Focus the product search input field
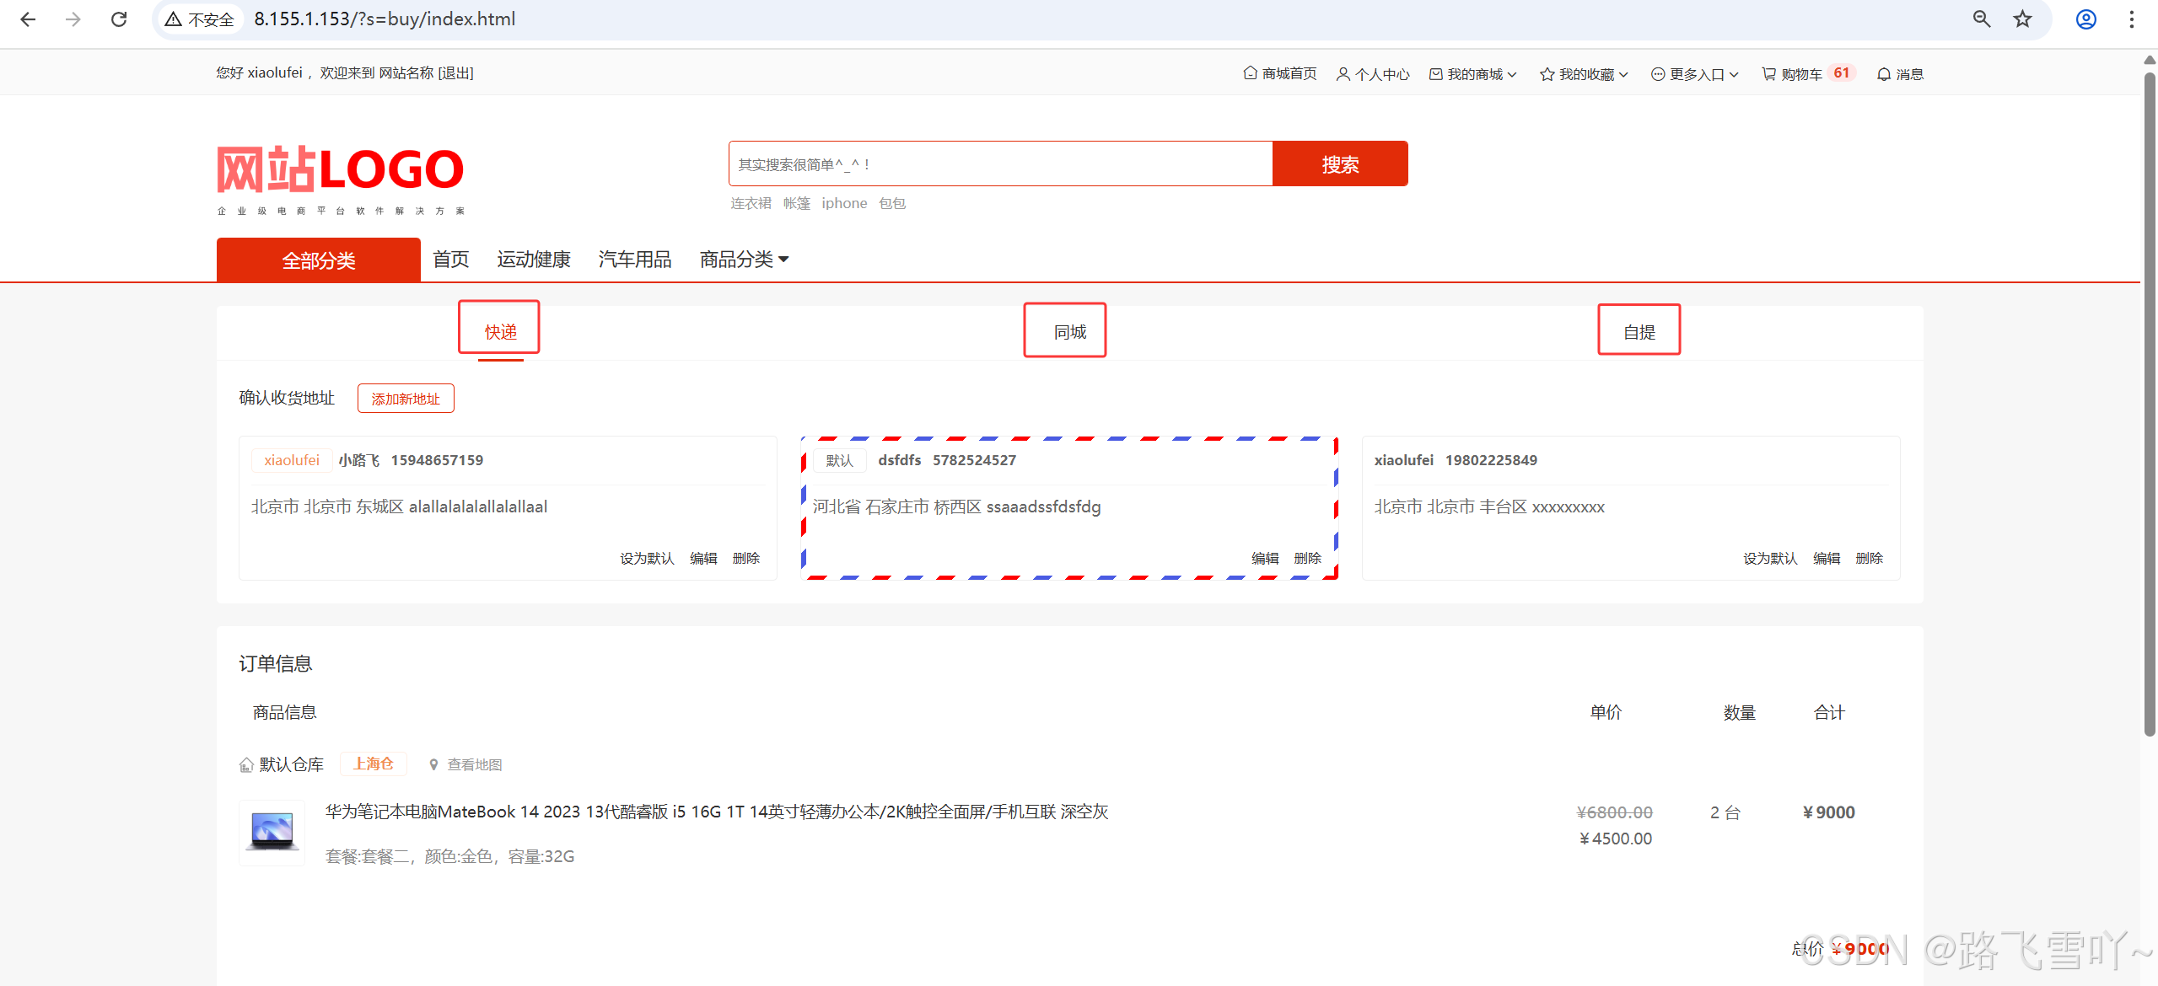2158x986 pixels. pos(1000,164)
